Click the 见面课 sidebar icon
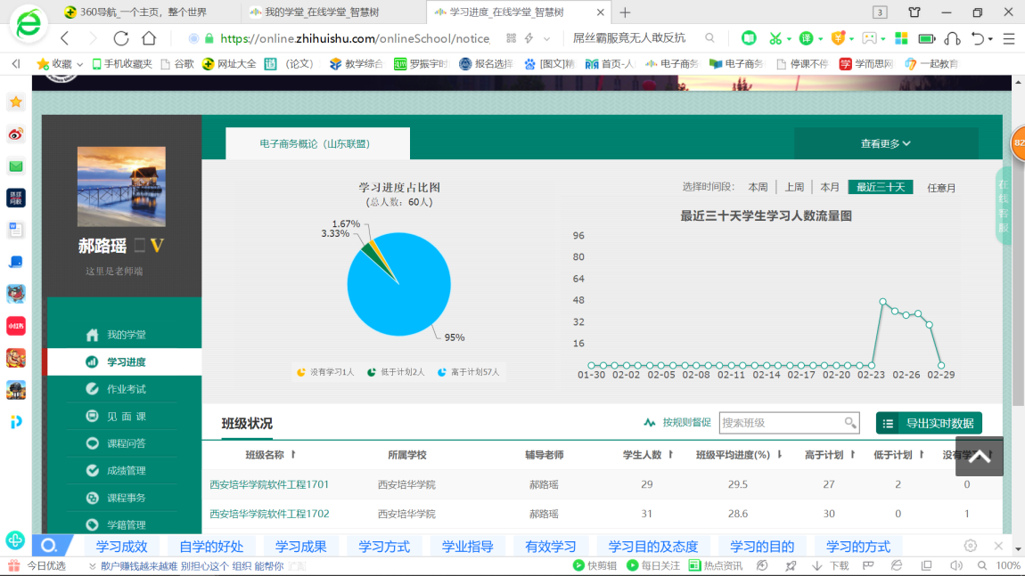Screen dimensions: 1025x576 (x=92, y=416)
